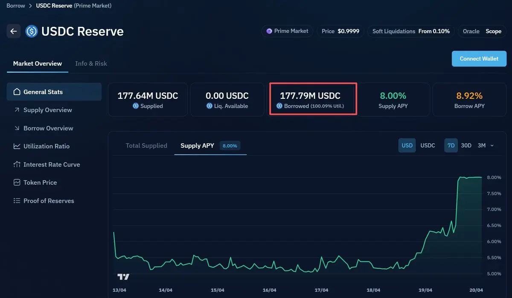Click the Utilization Ratio chart icon
Viewport: 512px width, 298px height.
pos(17,146)
